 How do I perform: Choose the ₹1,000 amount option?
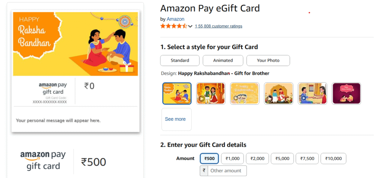[232, 159]
